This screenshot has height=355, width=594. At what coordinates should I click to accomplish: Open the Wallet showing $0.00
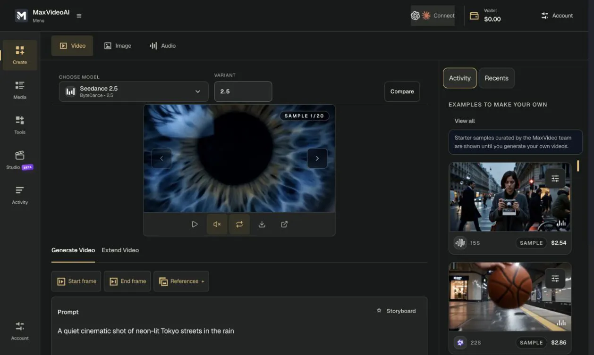pos(485,16)
